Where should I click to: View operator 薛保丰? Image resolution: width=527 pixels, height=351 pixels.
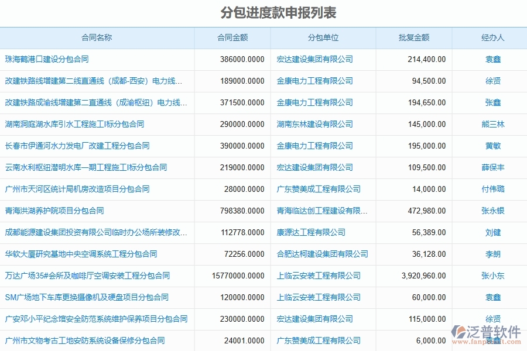click(x=489, y=167)
